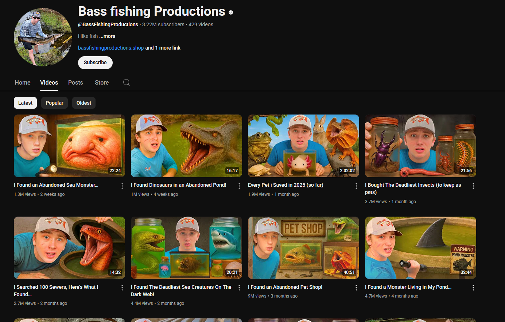Open three-dot menu for Deadliest Sea Creatures video

click(239, 288)
